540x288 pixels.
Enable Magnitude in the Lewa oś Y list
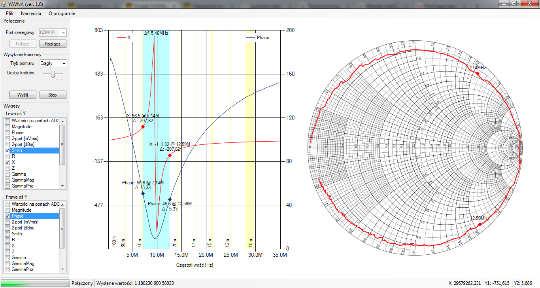tap(7, 127)
